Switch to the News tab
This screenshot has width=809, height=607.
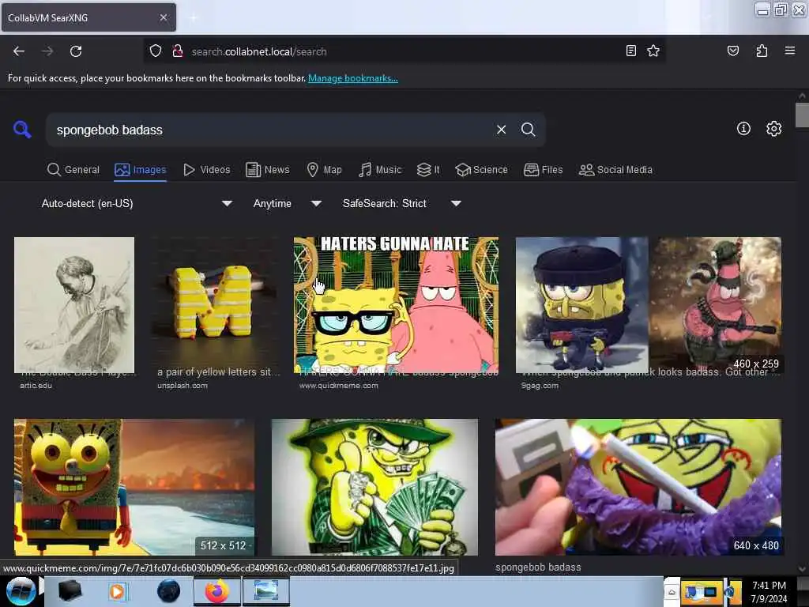click(268, 170)
